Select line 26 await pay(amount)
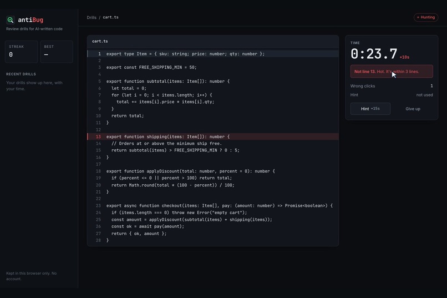 pyautogui.click(x=213, y=226)
